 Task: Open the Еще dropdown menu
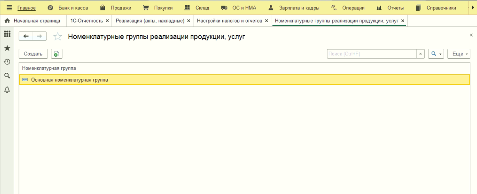[458, 54]
